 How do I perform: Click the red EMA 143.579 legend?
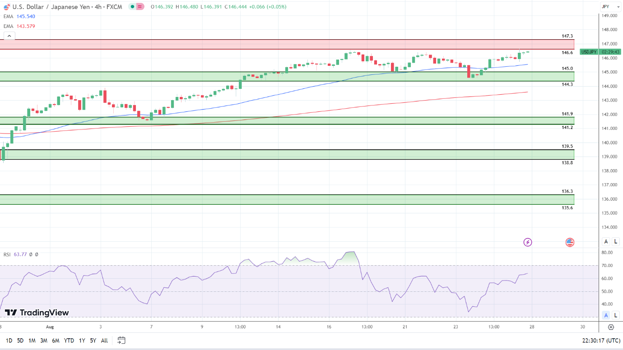tap(19, 26)
